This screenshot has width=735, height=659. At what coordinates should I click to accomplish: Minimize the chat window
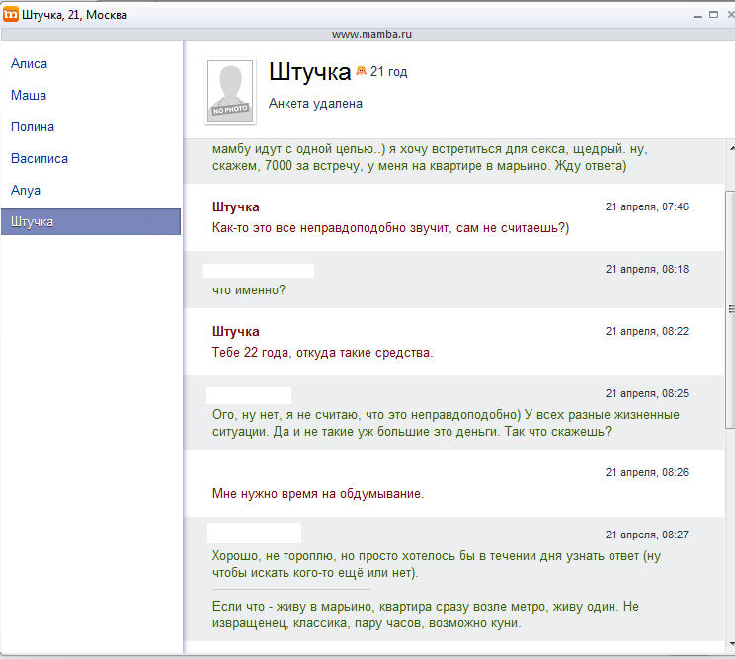(x=693, y=15)
